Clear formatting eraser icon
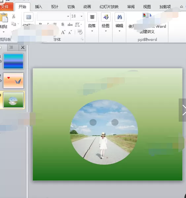This screenshot has width=186, height=198. pyautogui.click(x=80, y=32)
